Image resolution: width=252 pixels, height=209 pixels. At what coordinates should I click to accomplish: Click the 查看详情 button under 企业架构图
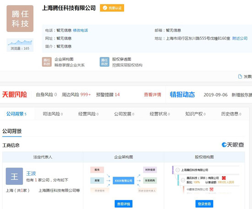pos(123,204)
